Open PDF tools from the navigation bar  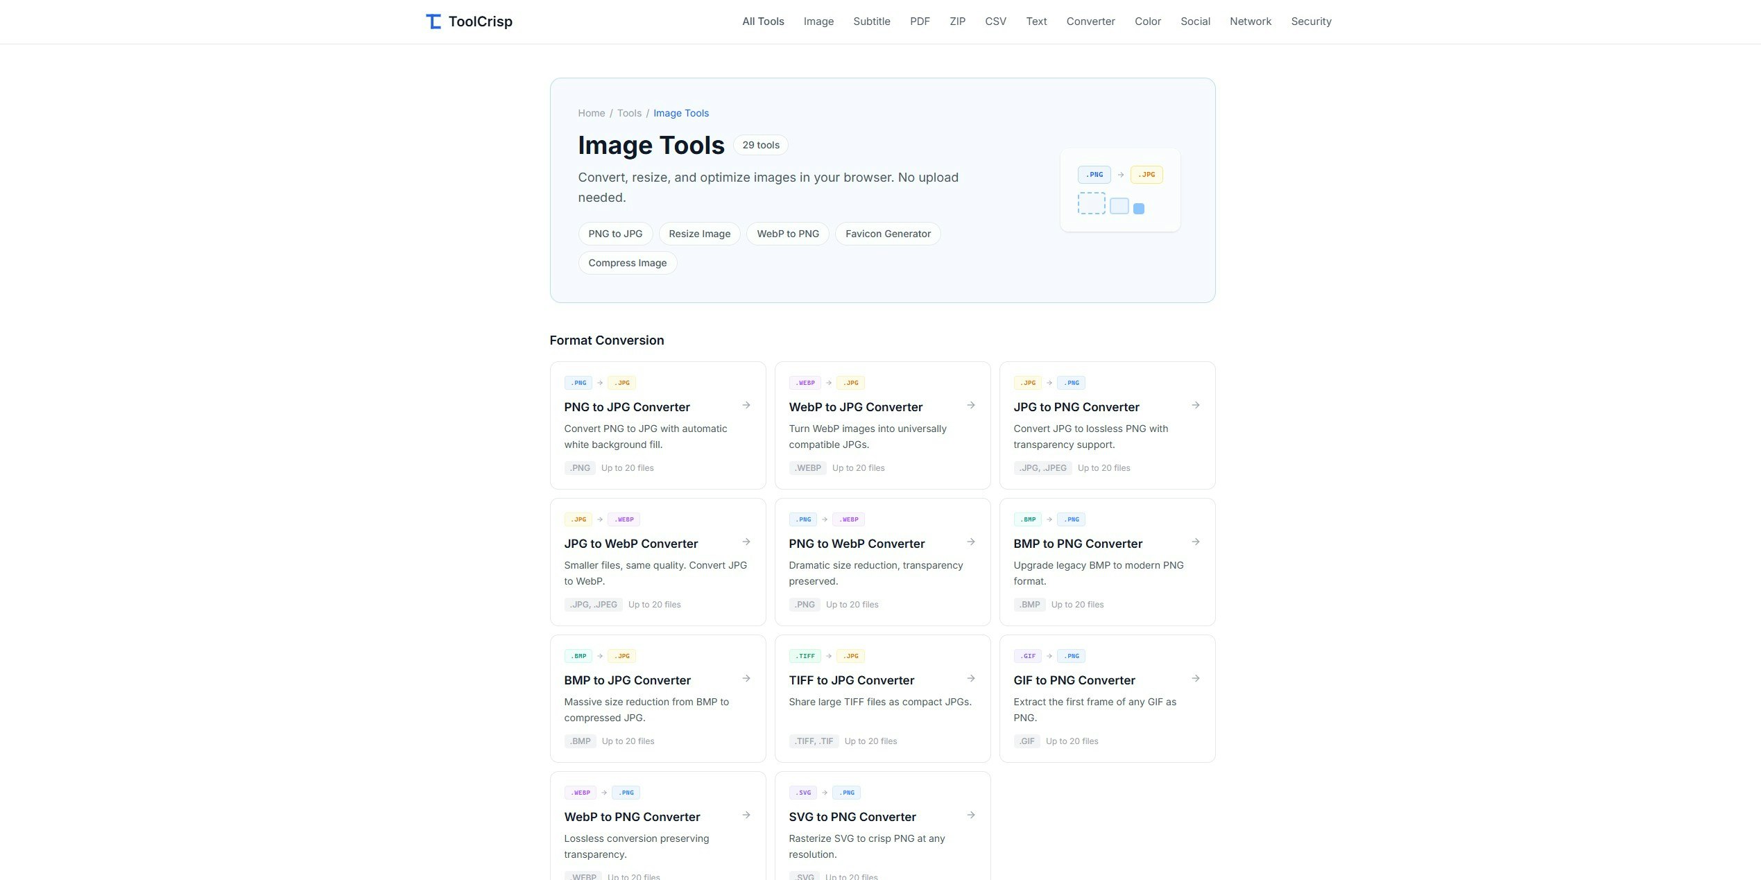coord(919,21)
